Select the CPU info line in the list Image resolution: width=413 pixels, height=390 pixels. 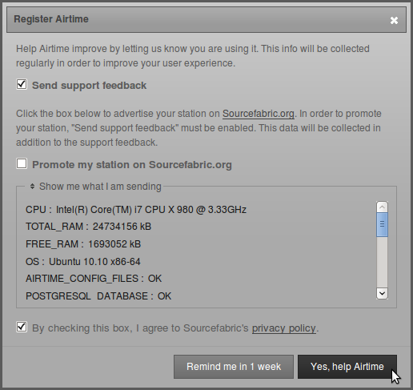(x=136, y=210)
